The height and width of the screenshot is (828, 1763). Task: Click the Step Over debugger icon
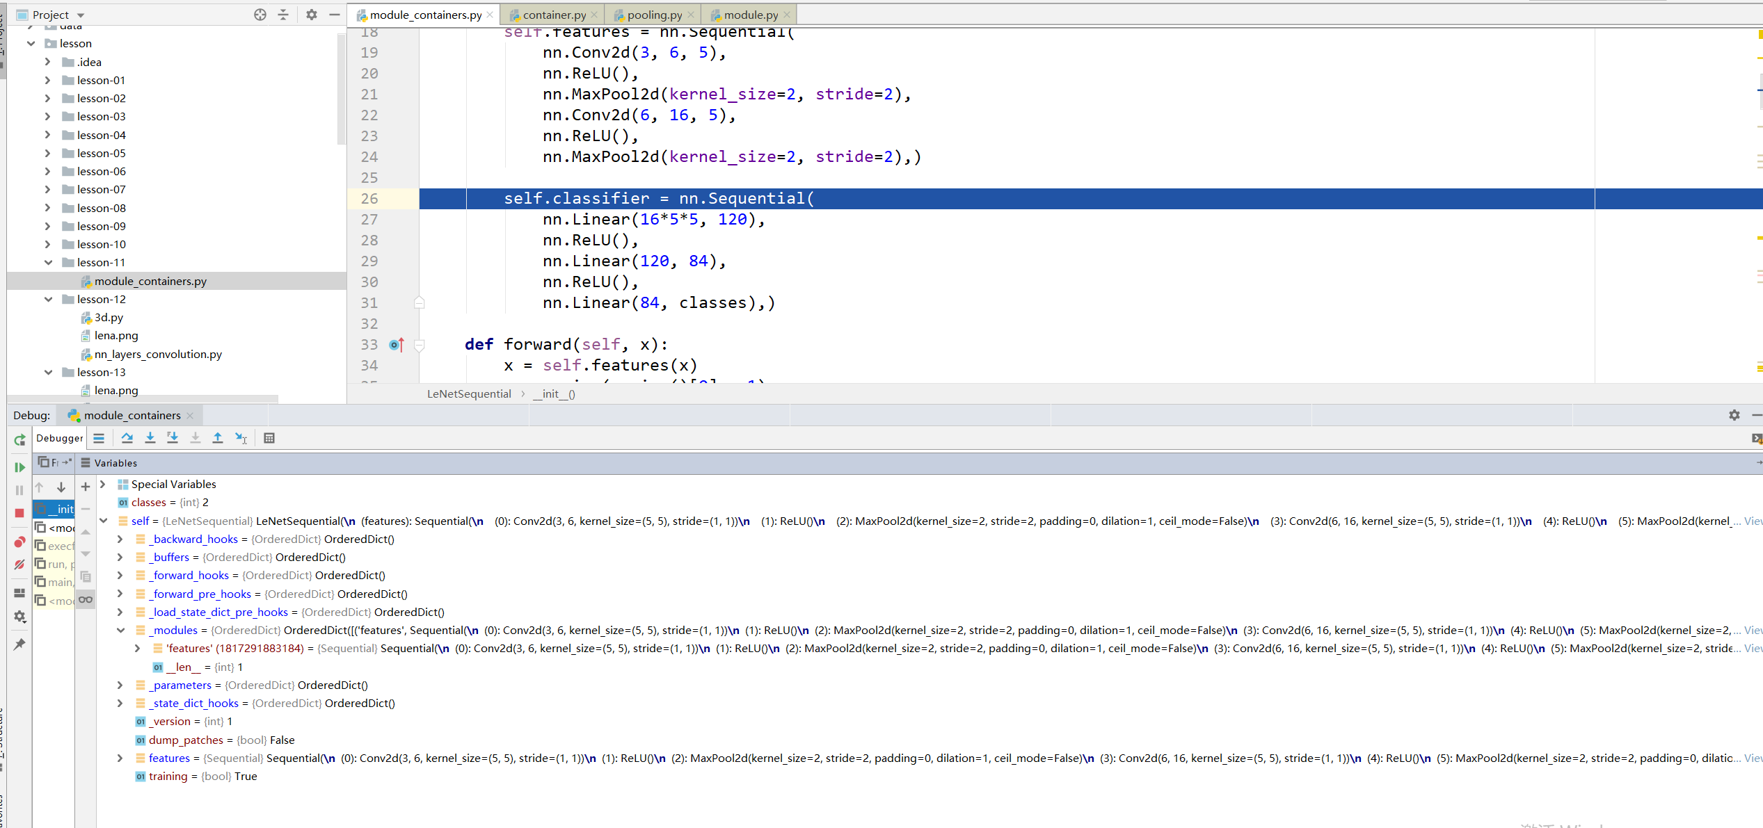point(127,438)
